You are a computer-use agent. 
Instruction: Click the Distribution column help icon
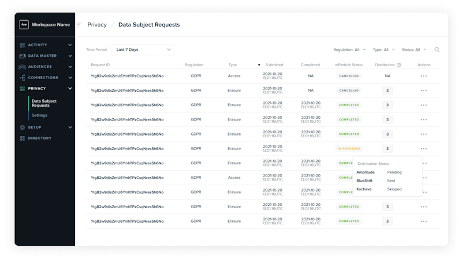coord(399,65)
